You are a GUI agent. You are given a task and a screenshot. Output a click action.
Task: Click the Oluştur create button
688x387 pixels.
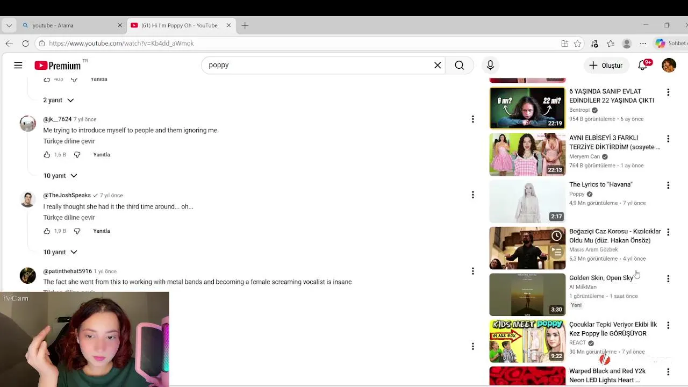(x=606, y=65)
